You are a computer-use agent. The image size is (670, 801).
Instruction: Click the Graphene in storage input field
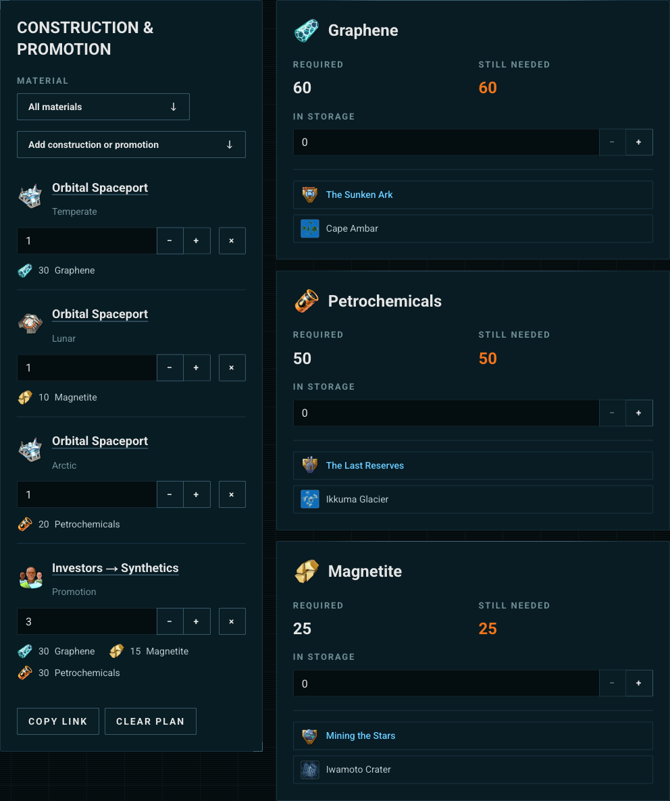click(x=446, y=142)
